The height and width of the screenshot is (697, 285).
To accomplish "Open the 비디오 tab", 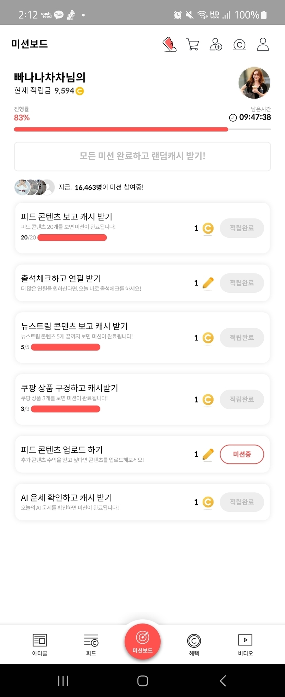I will tap(245, 644).
